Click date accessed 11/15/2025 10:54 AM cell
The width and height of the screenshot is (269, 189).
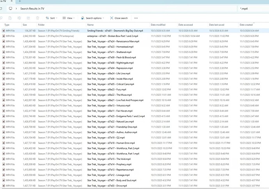point(189,36)
